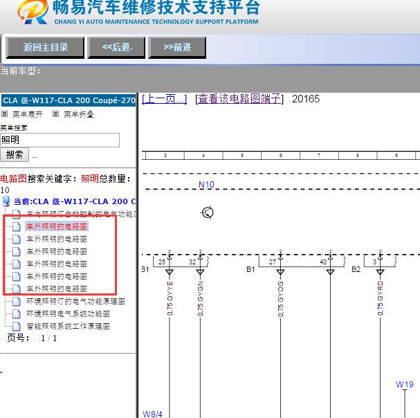Screen dimensions: 420x418
Task: Click document icon beside 智能照明系统工作原理图
Action: [16, 326]
